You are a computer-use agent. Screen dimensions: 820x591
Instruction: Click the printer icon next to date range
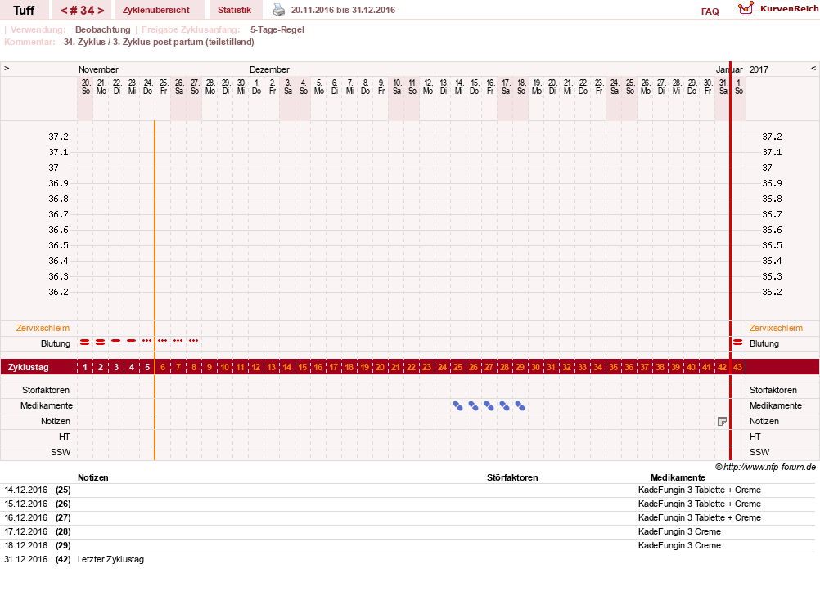[x=279, y=10]
